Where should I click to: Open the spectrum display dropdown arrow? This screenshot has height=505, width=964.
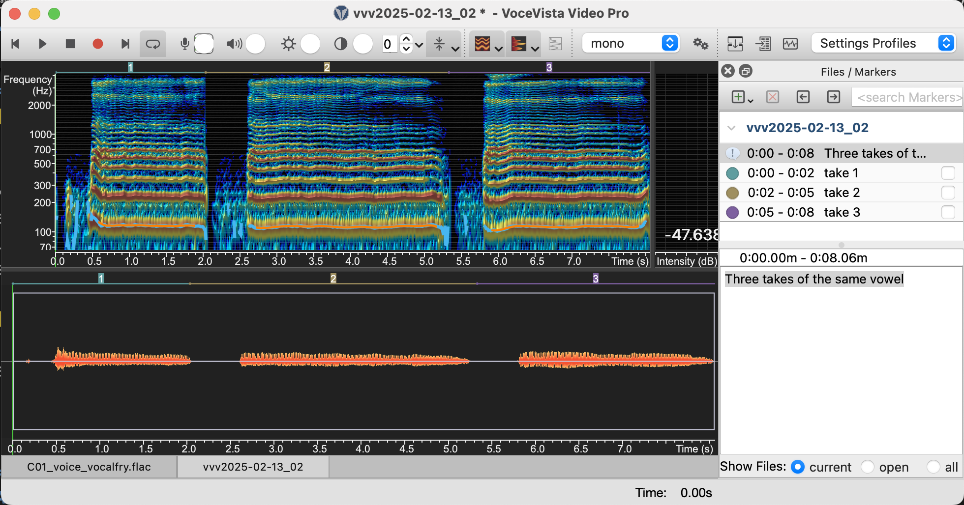point(535,48)
